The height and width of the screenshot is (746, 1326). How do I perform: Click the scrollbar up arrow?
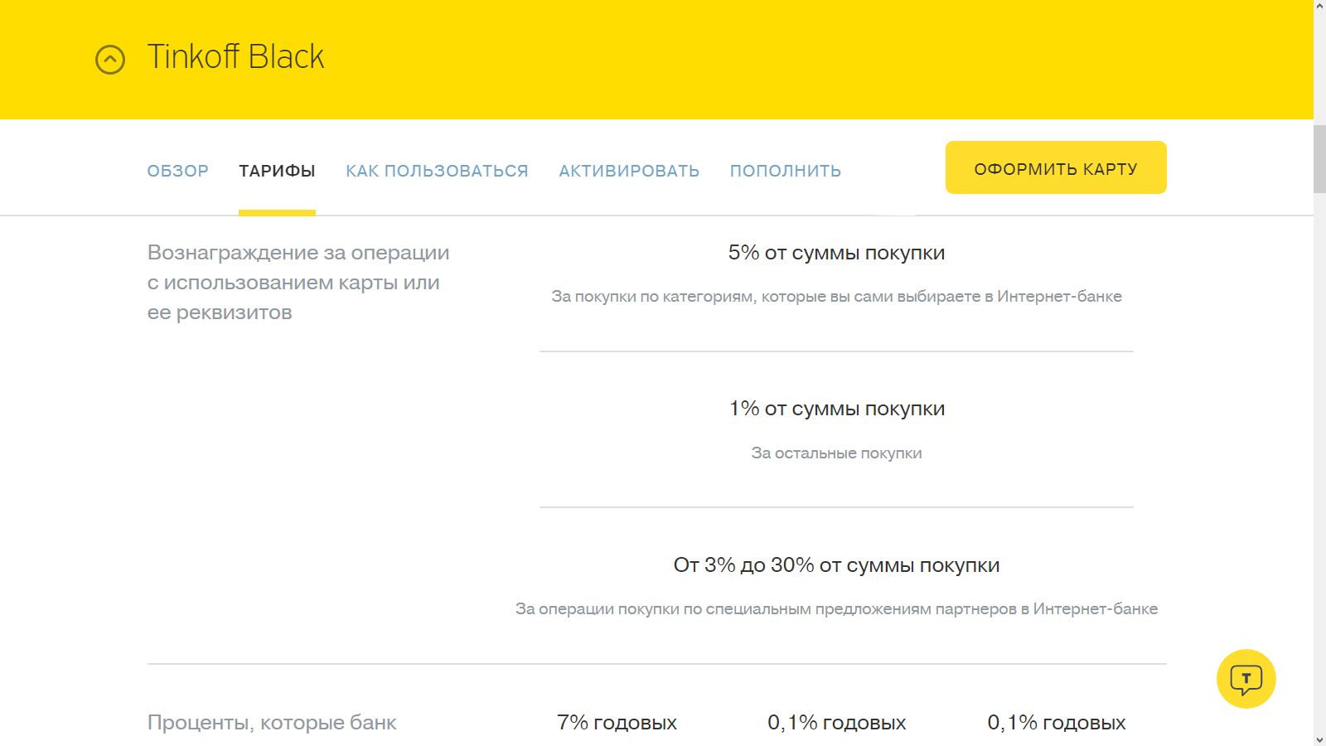(x=1319, y=6)
